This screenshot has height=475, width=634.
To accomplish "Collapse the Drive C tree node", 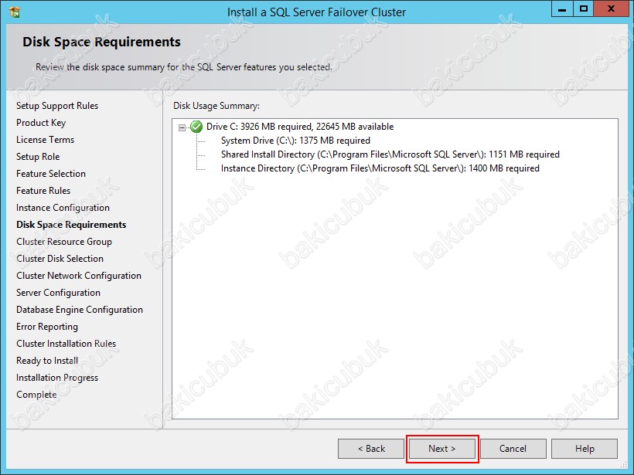I will [x=182, y=127].
